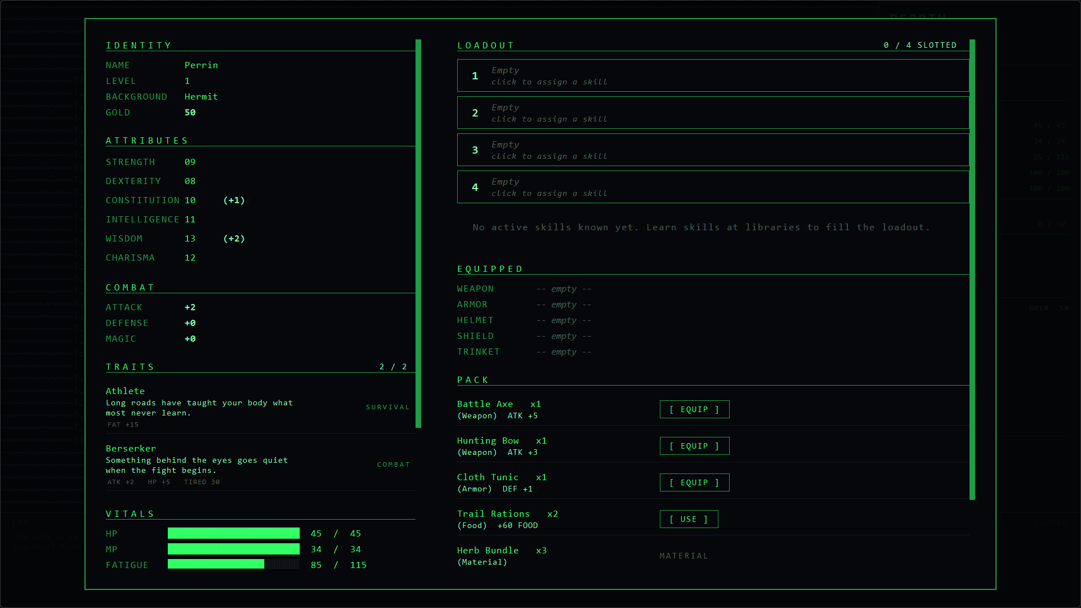The width and height of the screenshot is (1081, 608).
Task: Click the EQUIPPED section header
Action: pyautogui.click(x=490, y=269)
